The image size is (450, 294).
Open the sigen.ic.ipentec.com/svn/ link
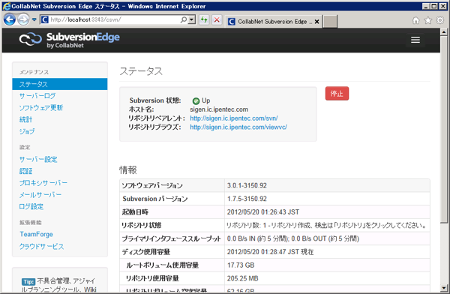pos(234,118)
